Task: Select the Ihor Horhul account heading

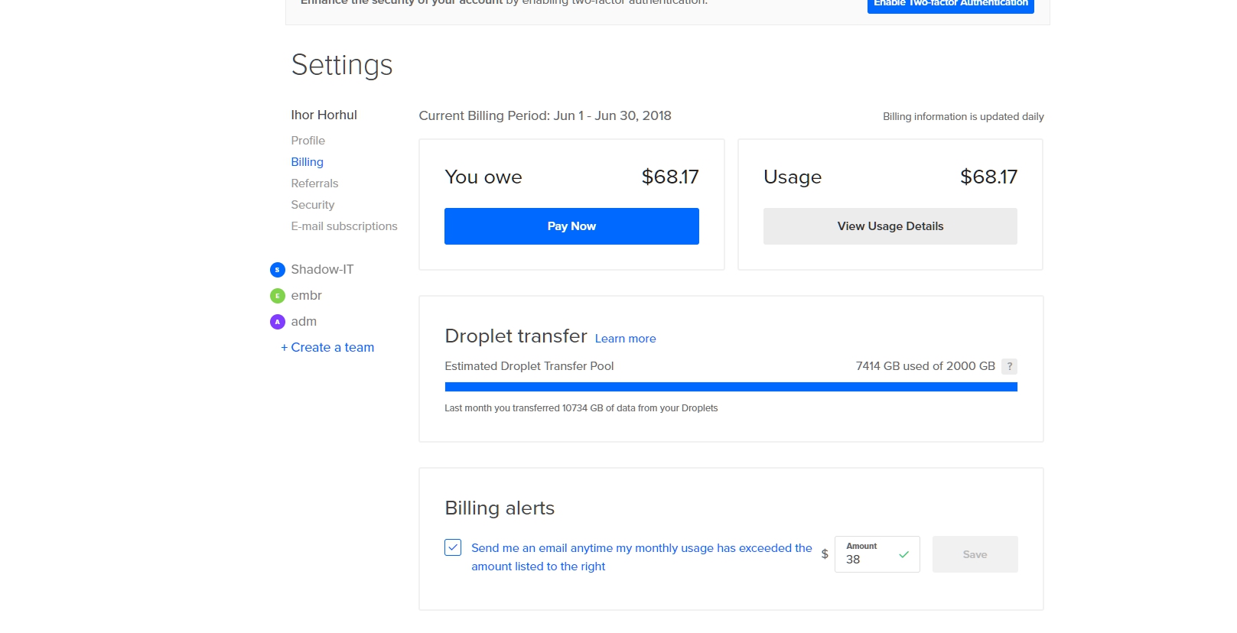Action: pyautogui.click(x=324, y=115)
